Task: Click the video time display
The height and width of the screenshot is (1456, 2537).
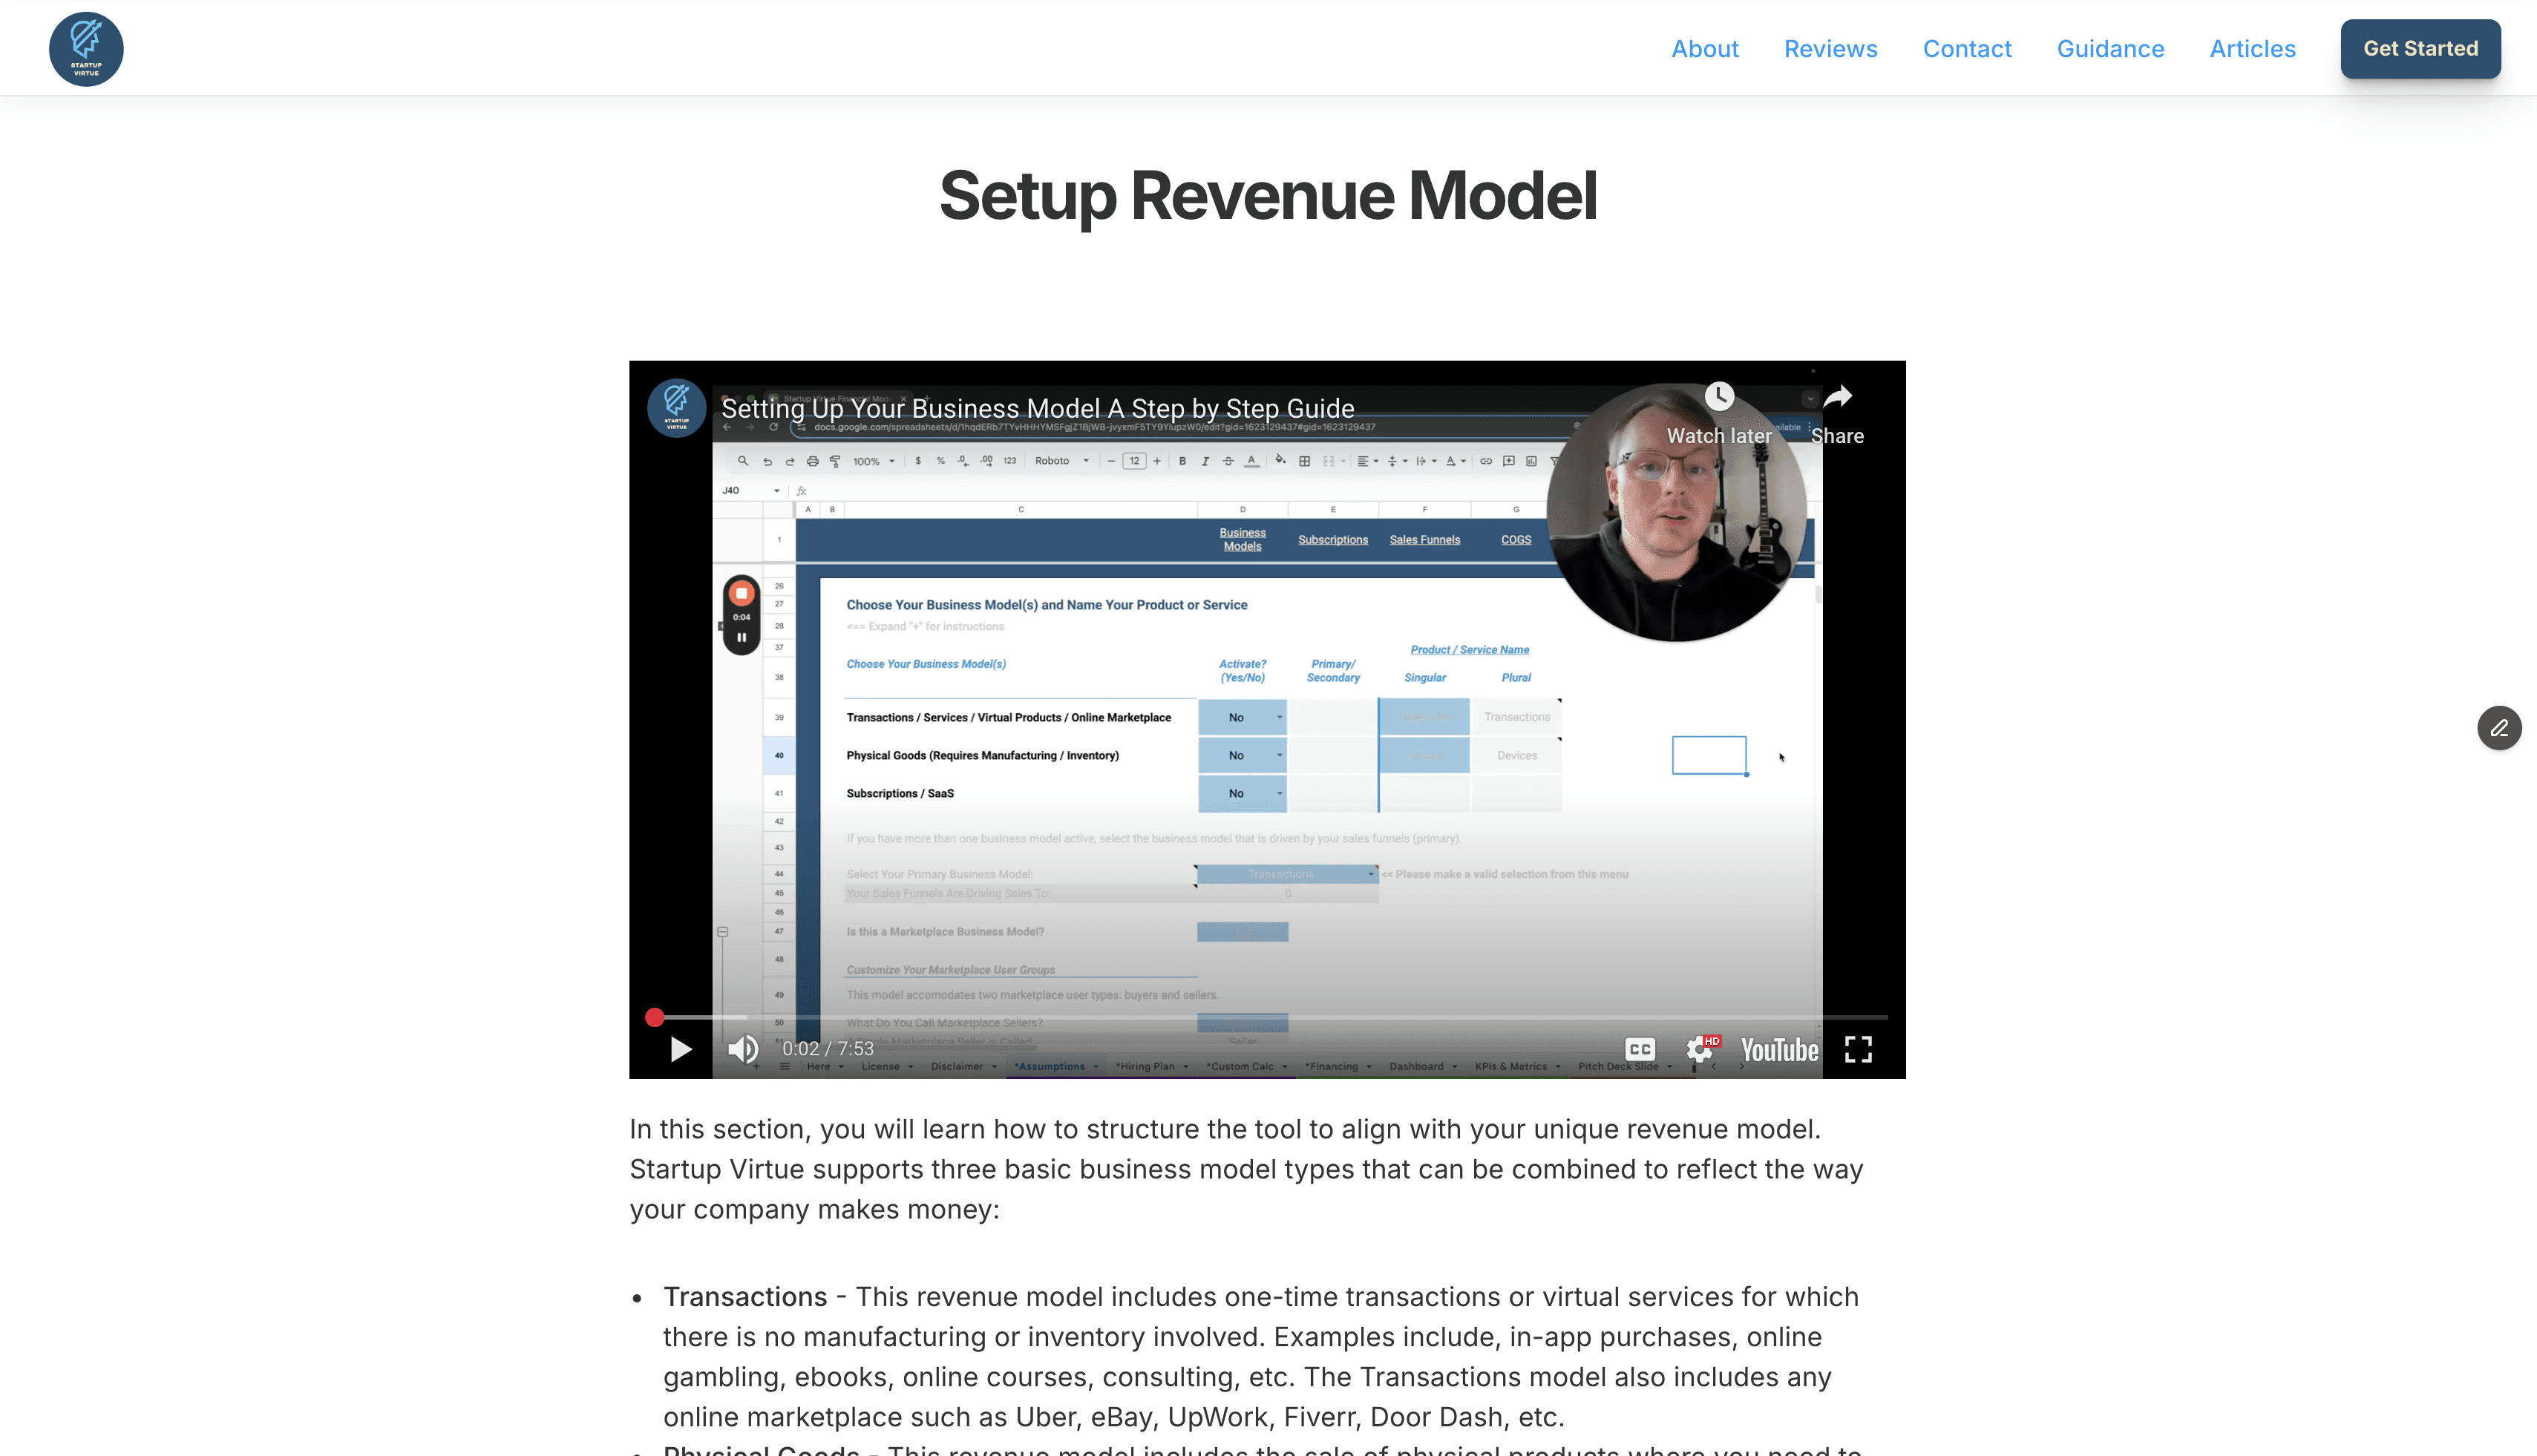Action: 828,1049
